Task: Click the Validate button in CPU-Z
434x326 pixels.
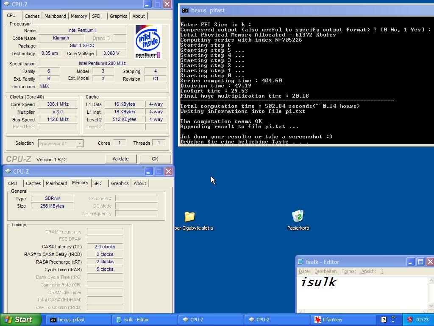Action: click(121, 159)
